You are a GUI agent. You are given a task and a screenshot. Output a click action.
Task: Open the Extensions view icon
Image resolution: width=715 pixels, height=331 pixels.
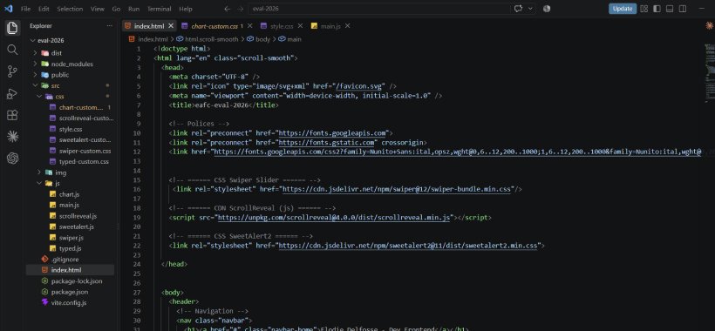click(12, 115)
